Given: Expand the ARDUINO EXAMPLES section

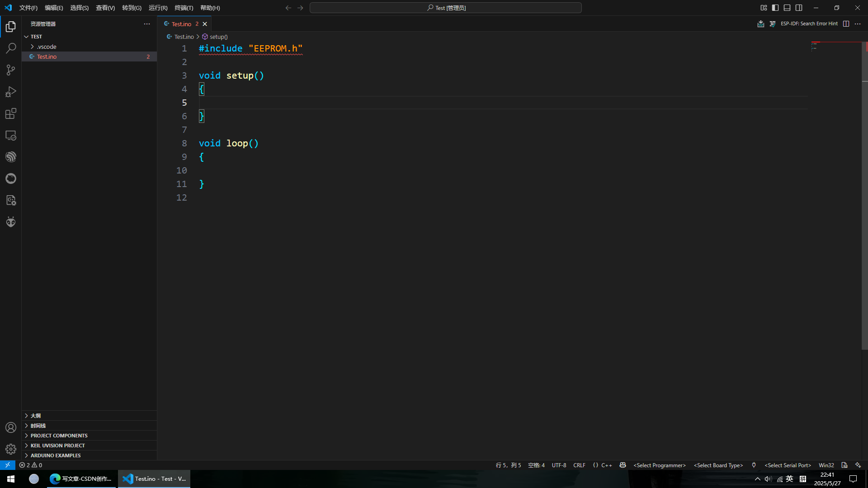Looking at the screenshot, I should click(x=56, y=455).
